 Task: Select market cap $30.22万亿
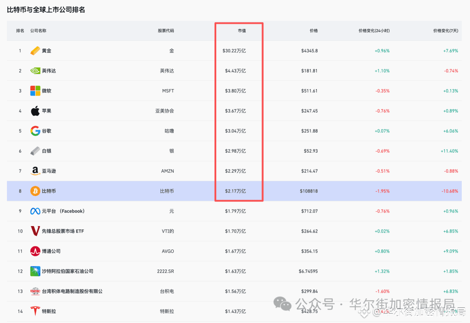(x=234, y=51)
